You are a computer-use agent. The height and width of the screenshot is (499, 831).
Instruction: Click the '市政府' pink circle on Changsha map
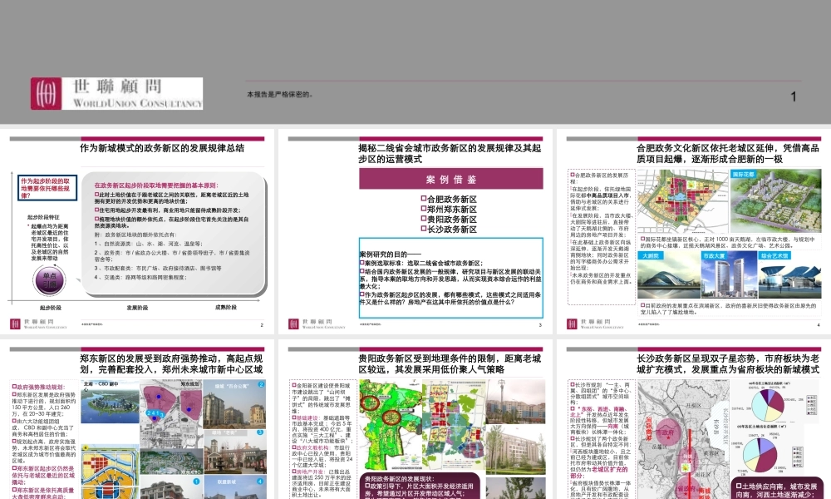(x=666, y=432)
